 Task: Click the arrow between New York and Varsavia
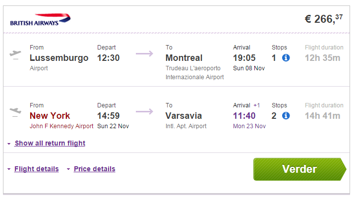pos(144,111)
